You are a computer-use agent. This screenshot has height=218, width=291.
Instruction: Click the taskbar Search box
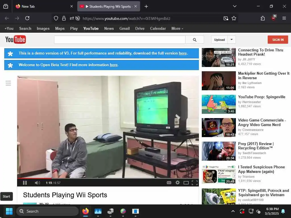(47, 211)
